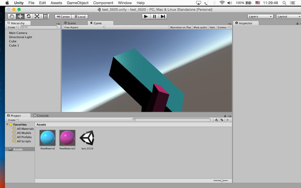Viewport: 301px width, 188px height.
Task: Open the Free Aspect dropdown
Action: point(84,27)
